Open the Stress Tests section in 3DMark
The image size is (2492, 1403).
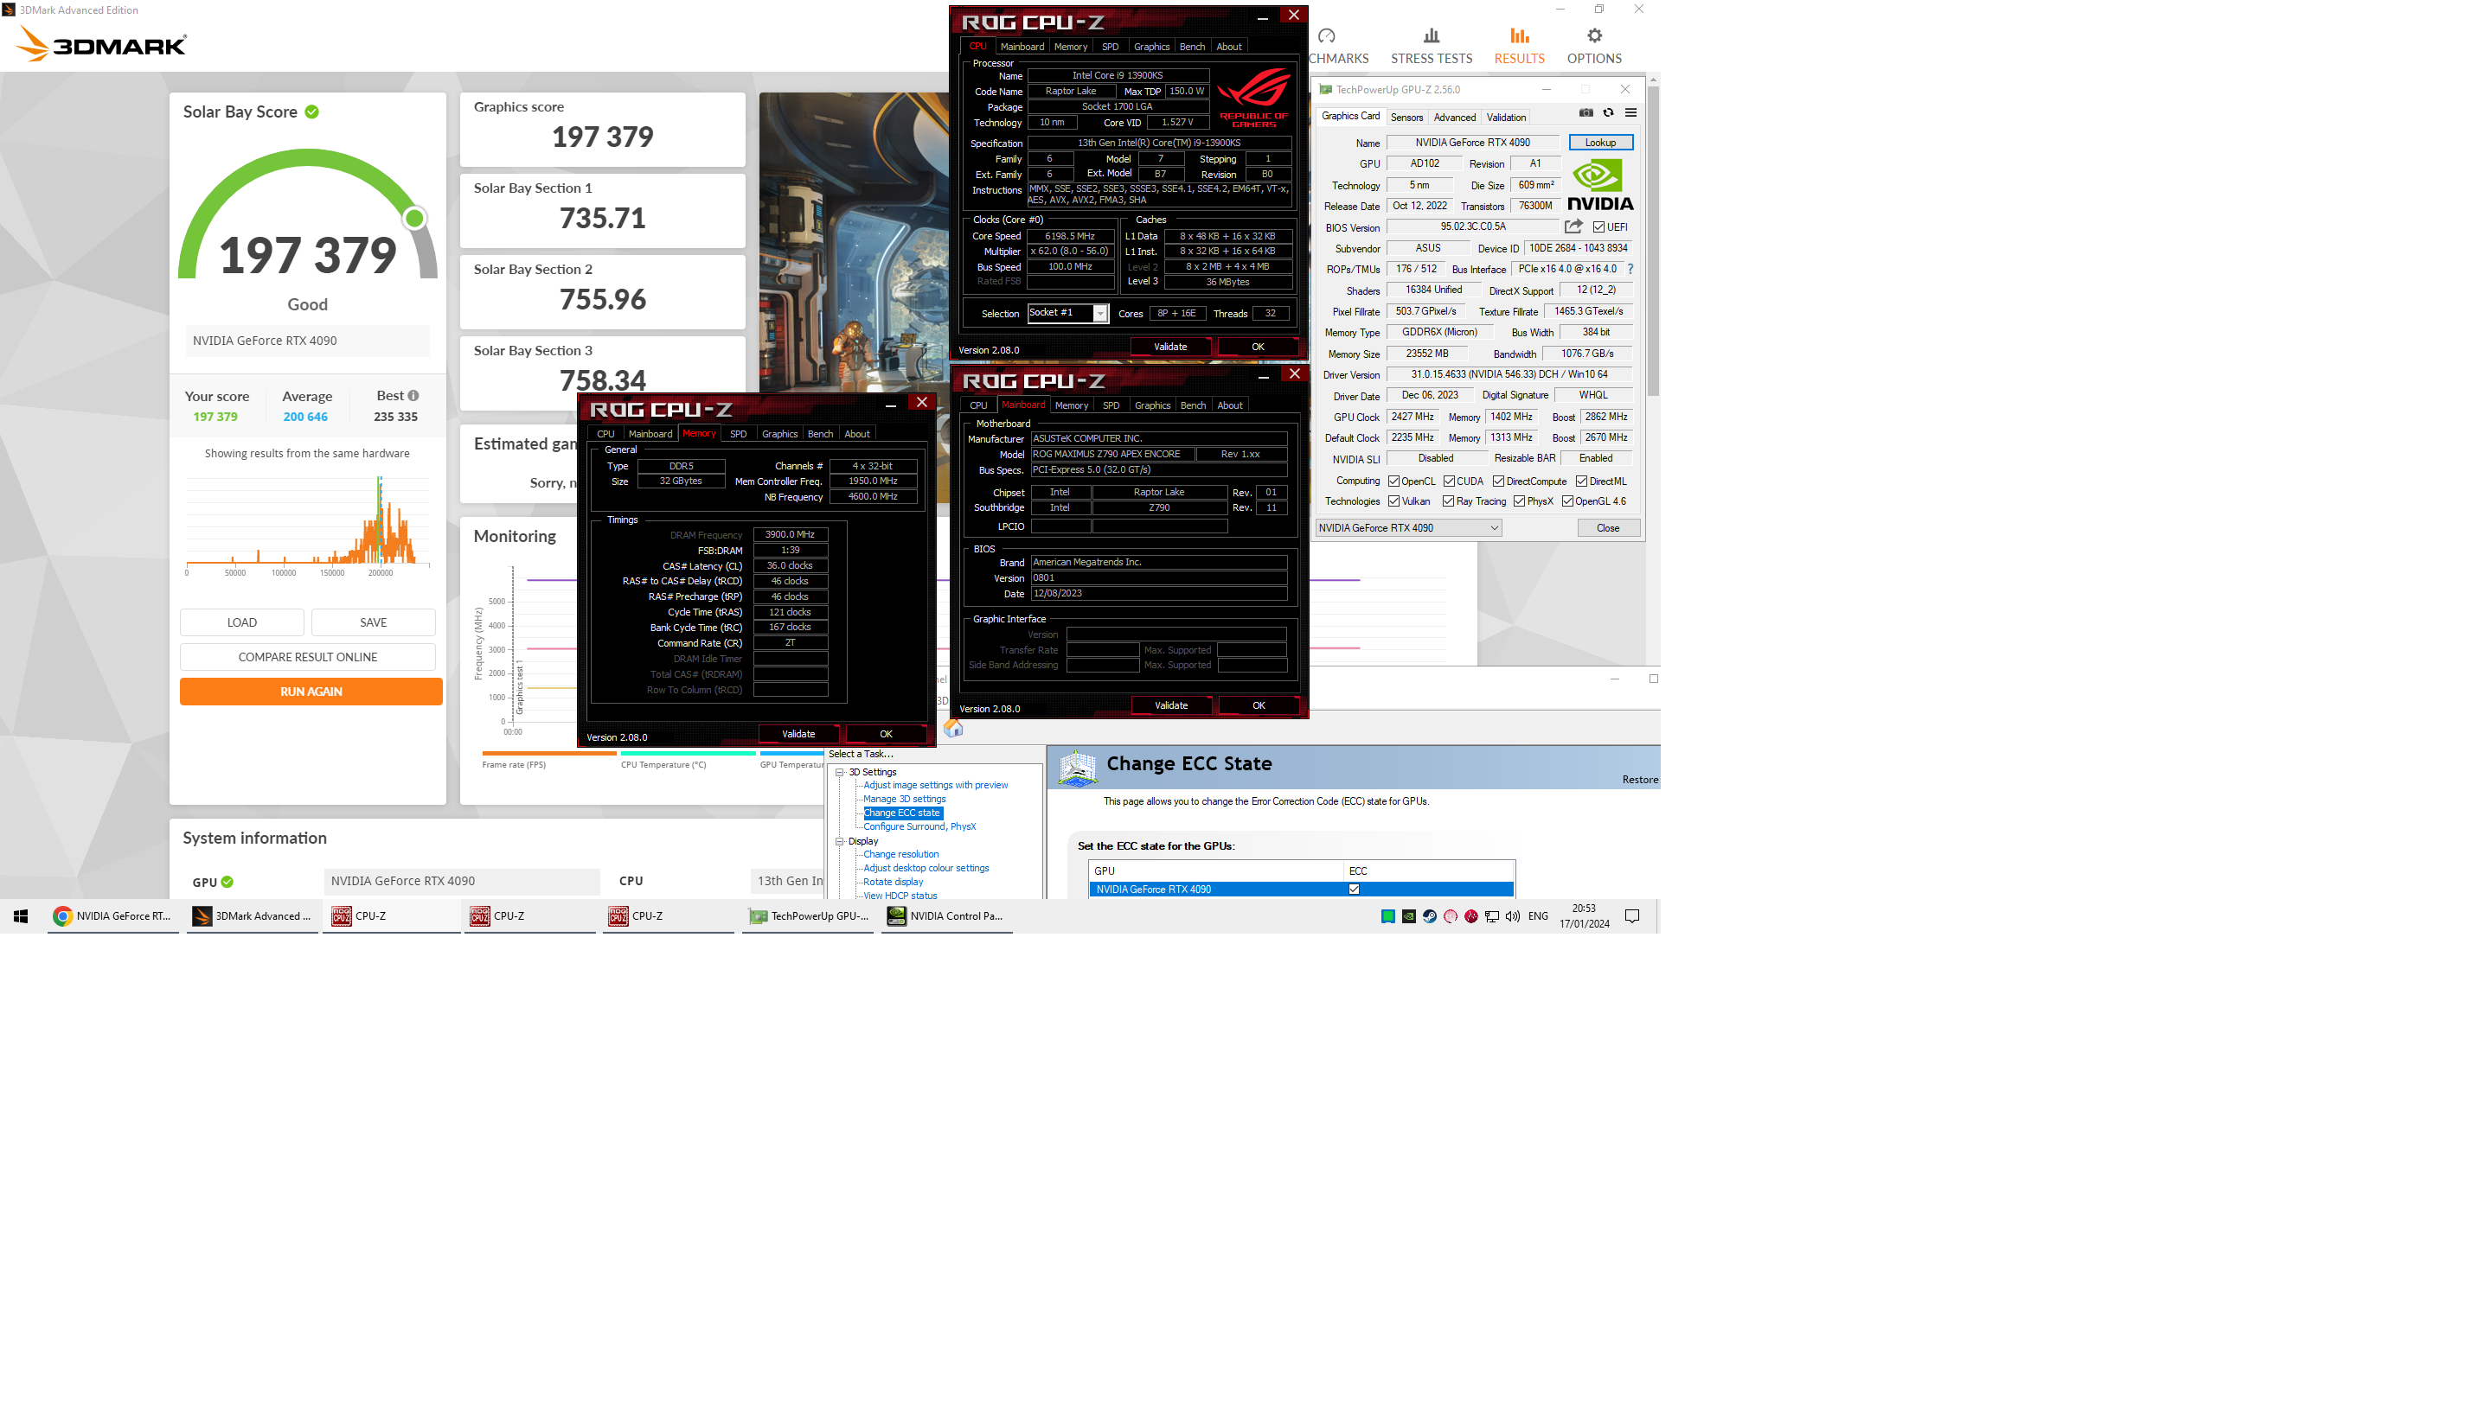(1431, 46)
